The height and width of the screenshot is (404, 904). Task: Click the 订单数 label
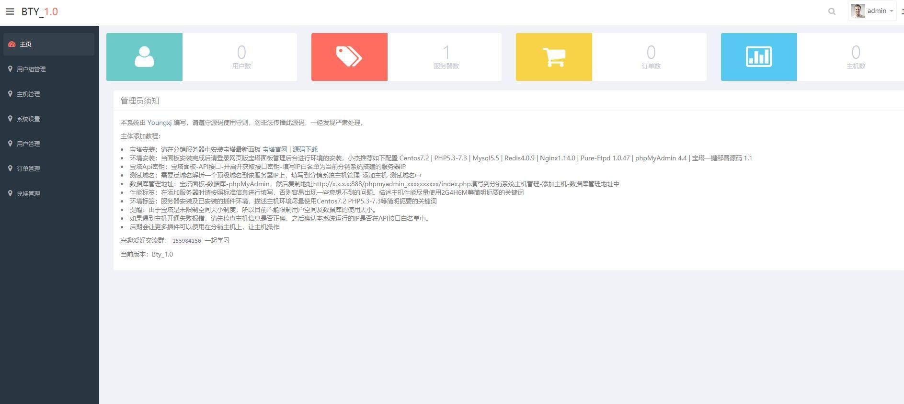(x=651, y=66)
